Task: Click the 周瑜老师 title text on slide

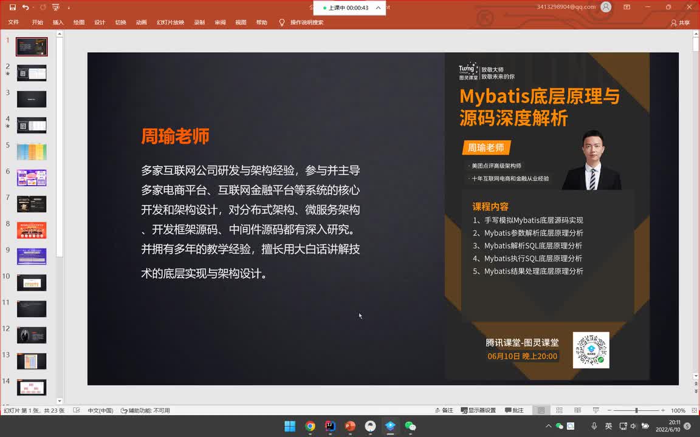Action: point(175,136)
